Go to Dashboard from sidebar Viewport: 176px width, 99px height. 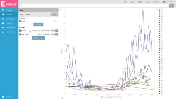[x=9, y=19]
